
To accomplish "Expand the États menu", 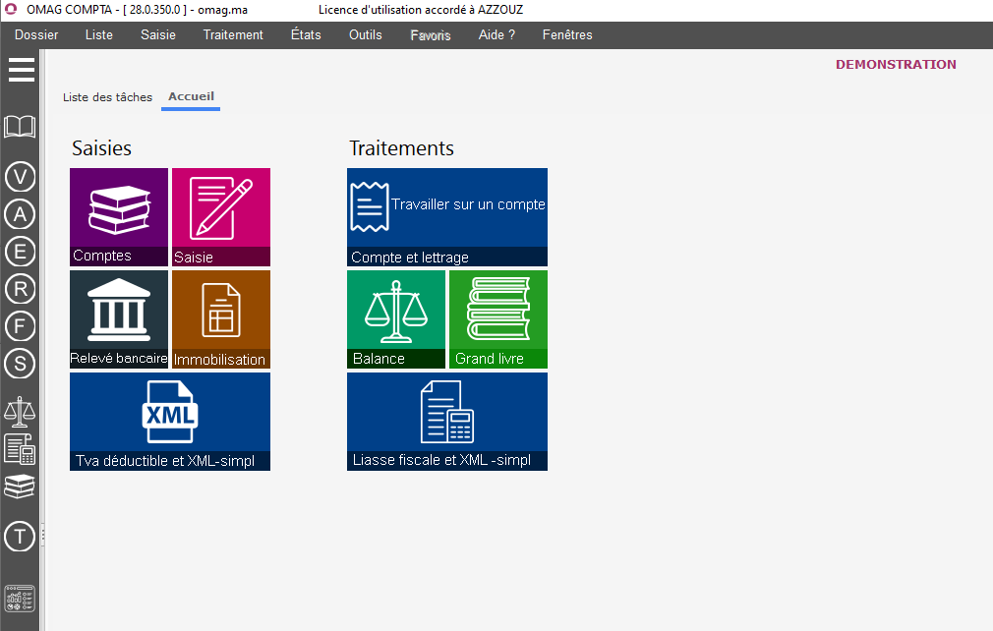I will click(306, 35).
